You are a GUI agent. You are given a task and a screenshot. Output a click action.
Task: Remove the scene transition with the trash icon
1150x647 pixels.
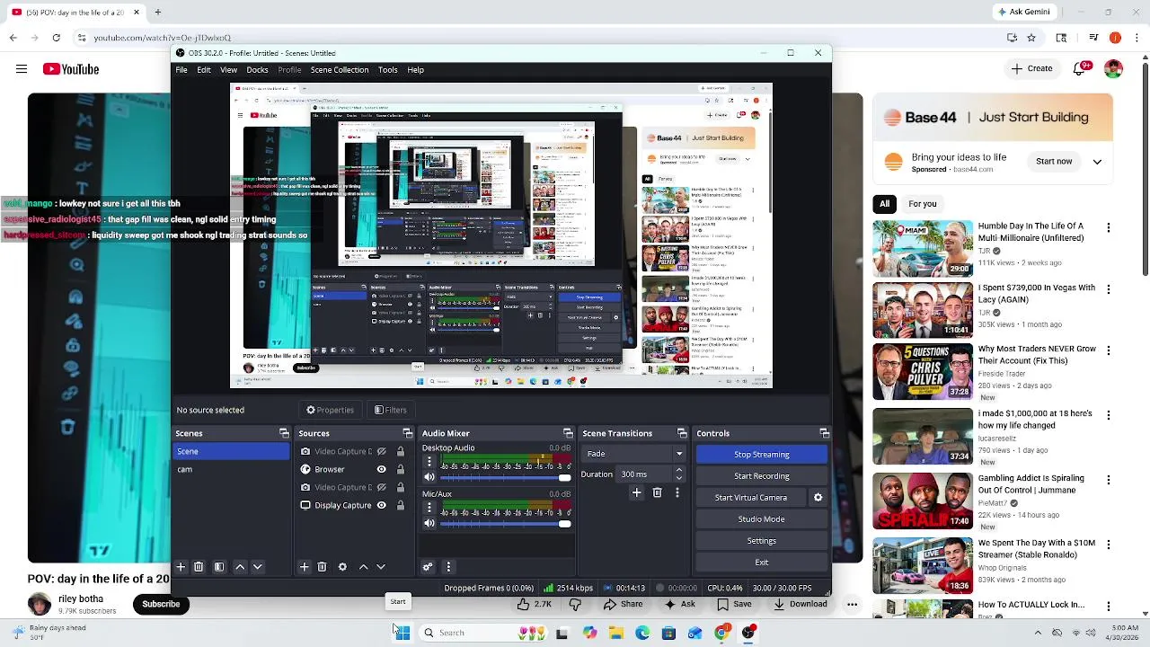657,492
